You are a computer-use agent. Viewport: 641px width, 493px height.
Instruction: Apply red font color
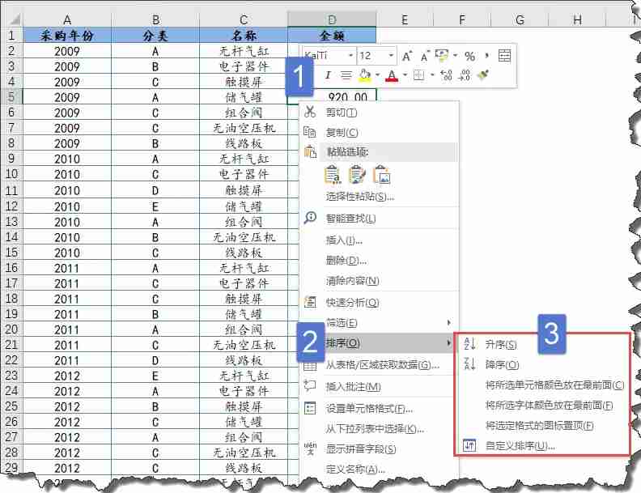pyautogui.click(x=392, y=75)
